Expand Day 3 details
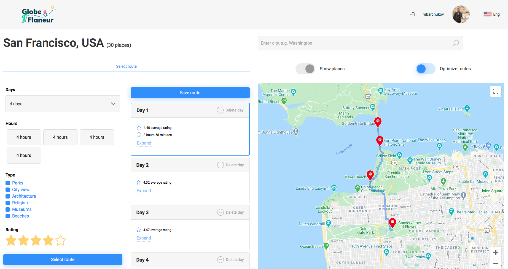Viewport: 508px width, 269px height. [144, 238]
